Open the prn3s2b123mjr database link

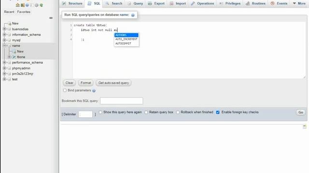pyautogui.click(x=23, y=74)
